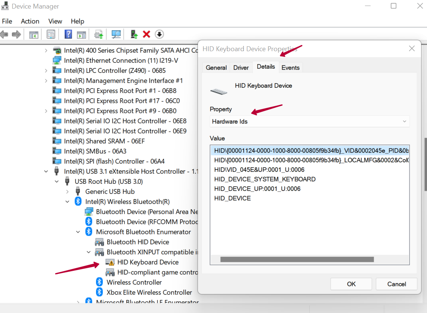The width and height of the screenshot is (427, 313).
Task: Select HID_DEVICE_SYSTEM_KEYBOARD value
Action: point(265,179)
